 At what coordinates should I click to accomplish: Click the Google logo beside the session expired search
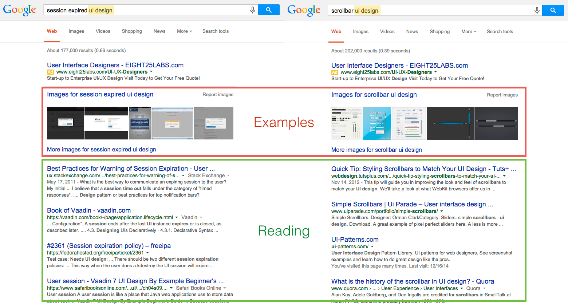pyautogui.click(x=20, y=10)
